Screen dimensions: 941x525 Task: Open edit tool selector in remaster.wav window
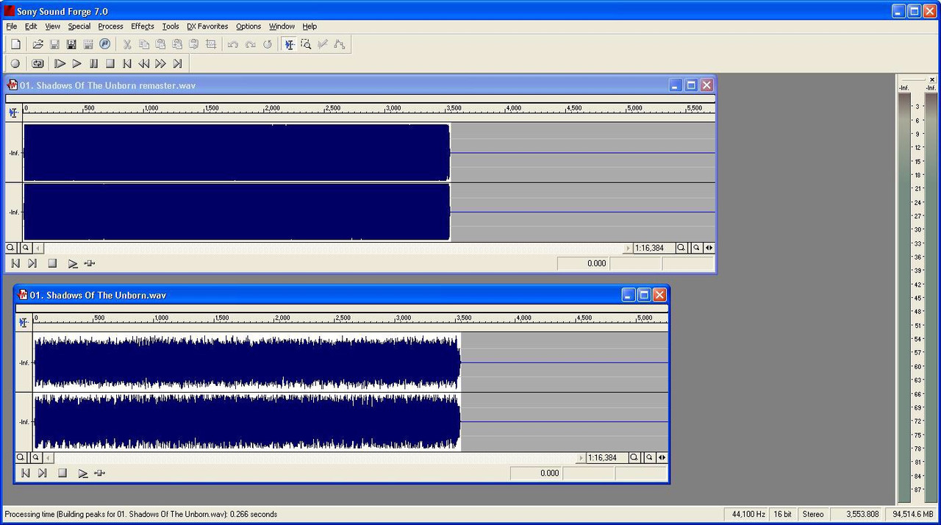13,113
